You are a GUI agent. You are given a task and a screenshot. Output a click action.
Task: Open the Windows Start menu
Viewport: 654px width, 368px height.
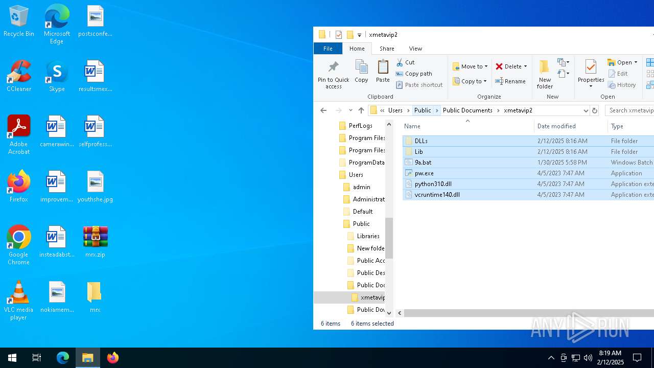click(12, 358)
